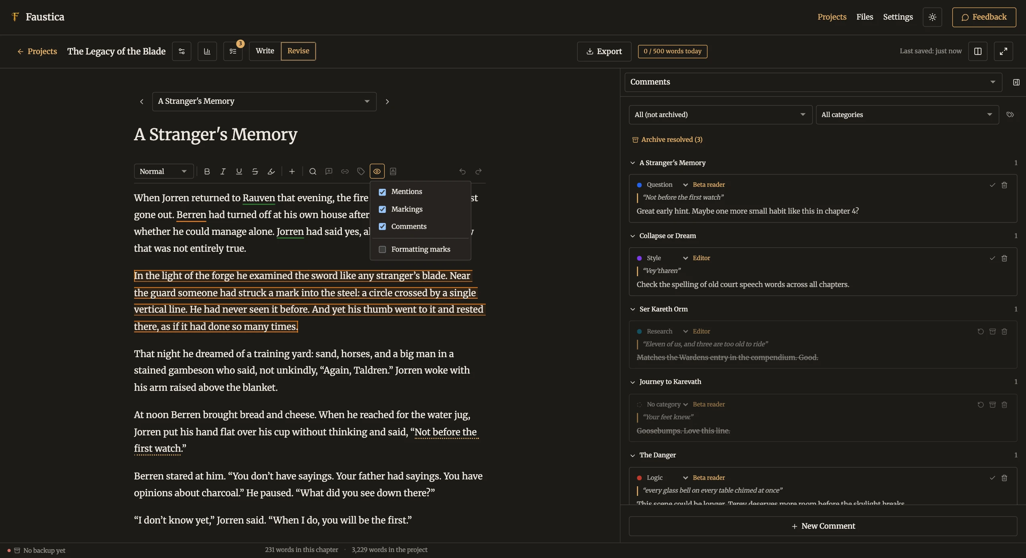Open search in the editor toolbar
Screen dimensions: 1026x558
click(313, 172)
